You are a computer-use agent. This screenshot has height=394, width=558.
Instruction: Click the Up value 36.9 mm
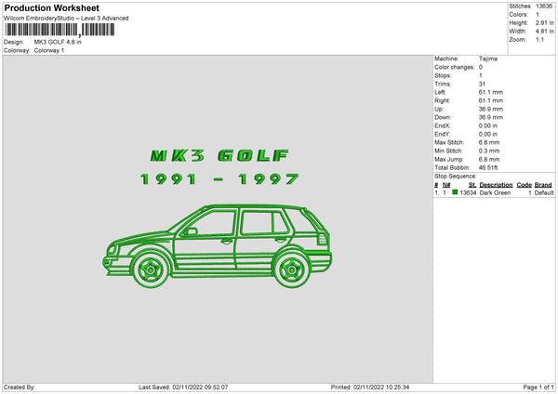coord(491,109)
